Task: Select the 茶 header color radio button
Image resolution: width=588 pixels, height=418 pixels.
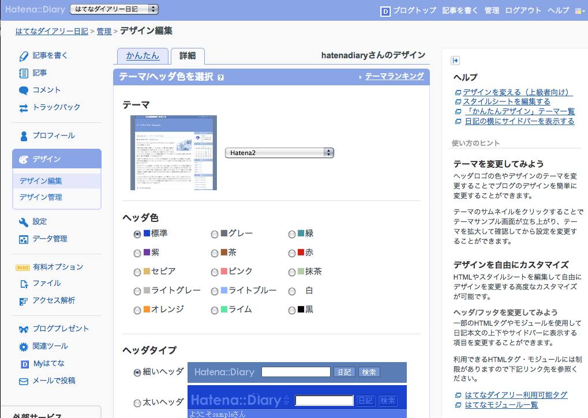Action: pos(215,253)
